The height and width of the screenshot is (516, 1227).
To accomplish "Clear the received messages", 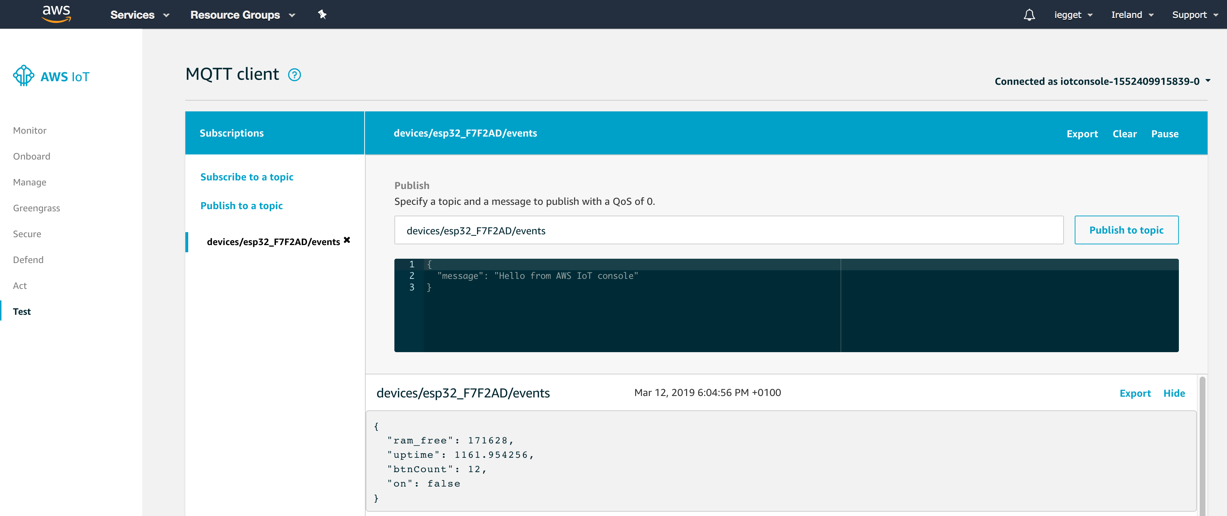I will 1124,133.
